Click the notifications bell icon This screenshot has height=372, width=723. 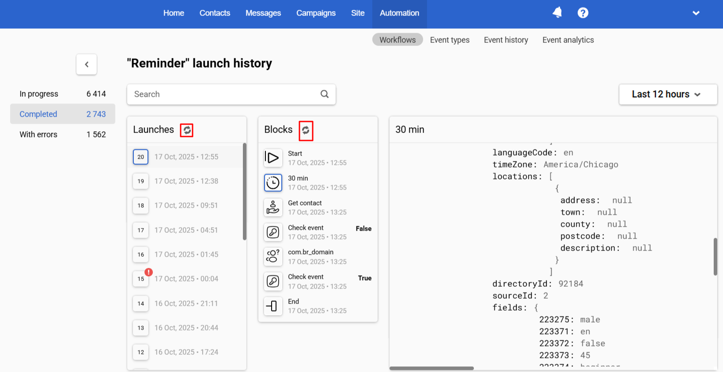557,13
